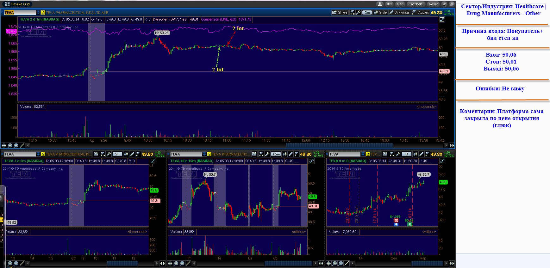Open pencil Drawings icon on 5m chart
The height and width of the screenshot is (268, 550).
pyautogui.click(x=132, y=154)
